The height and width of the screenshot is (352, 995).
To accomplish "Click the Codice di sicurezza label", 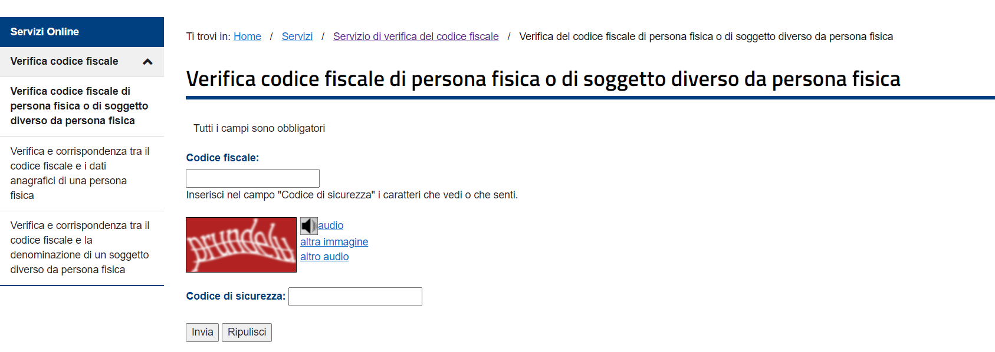I will click(236, 296).
